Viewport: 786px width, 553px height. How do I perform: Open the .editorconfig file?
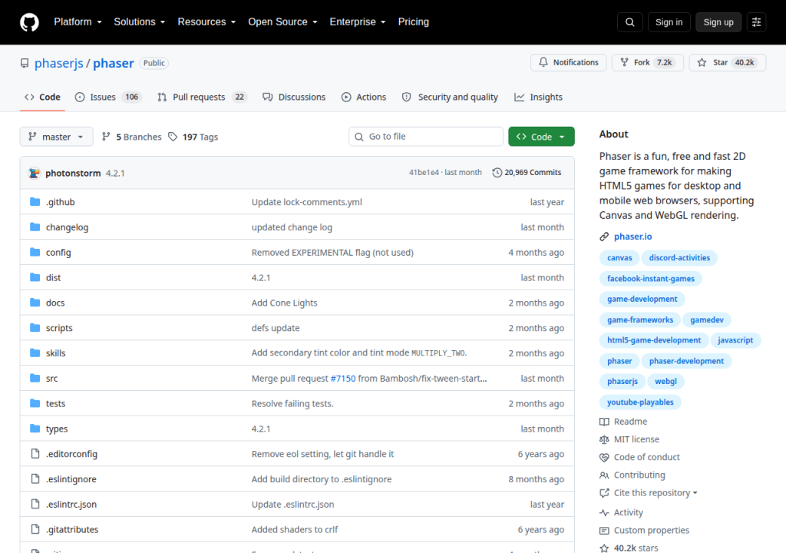pyautogui.click(x=71, y=454)
